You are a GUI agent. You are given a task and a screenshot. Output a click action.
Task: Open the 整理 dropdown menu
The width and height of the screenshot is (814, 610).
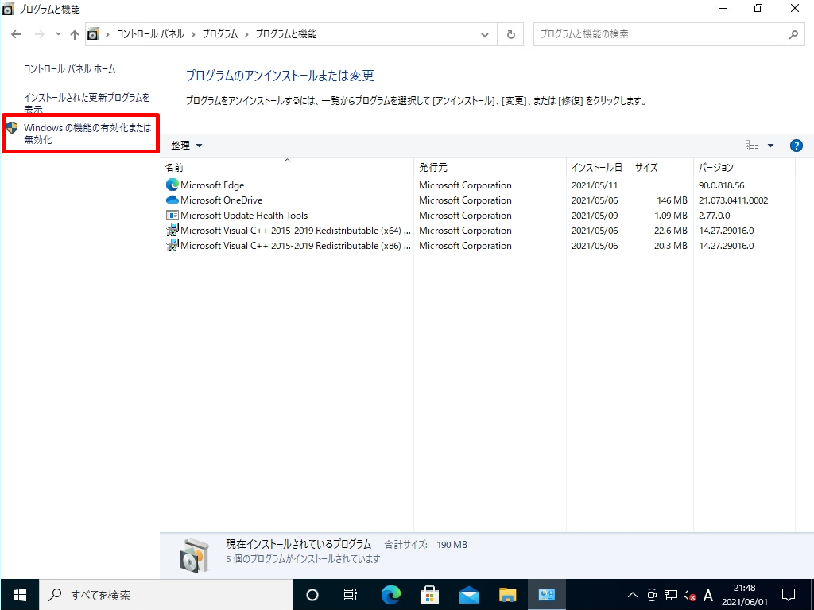pyautogui.click(x=186, y=146)
